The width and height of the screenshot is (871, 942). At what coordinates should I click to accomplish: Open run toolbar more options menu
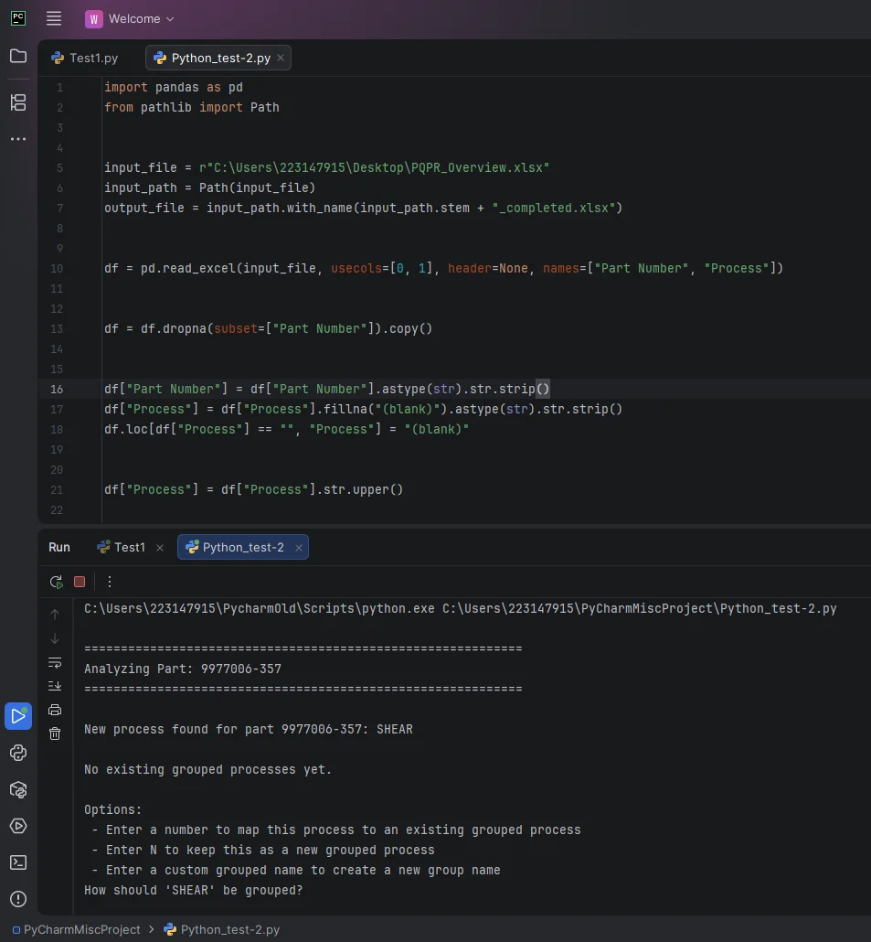(x=110, y=582)
